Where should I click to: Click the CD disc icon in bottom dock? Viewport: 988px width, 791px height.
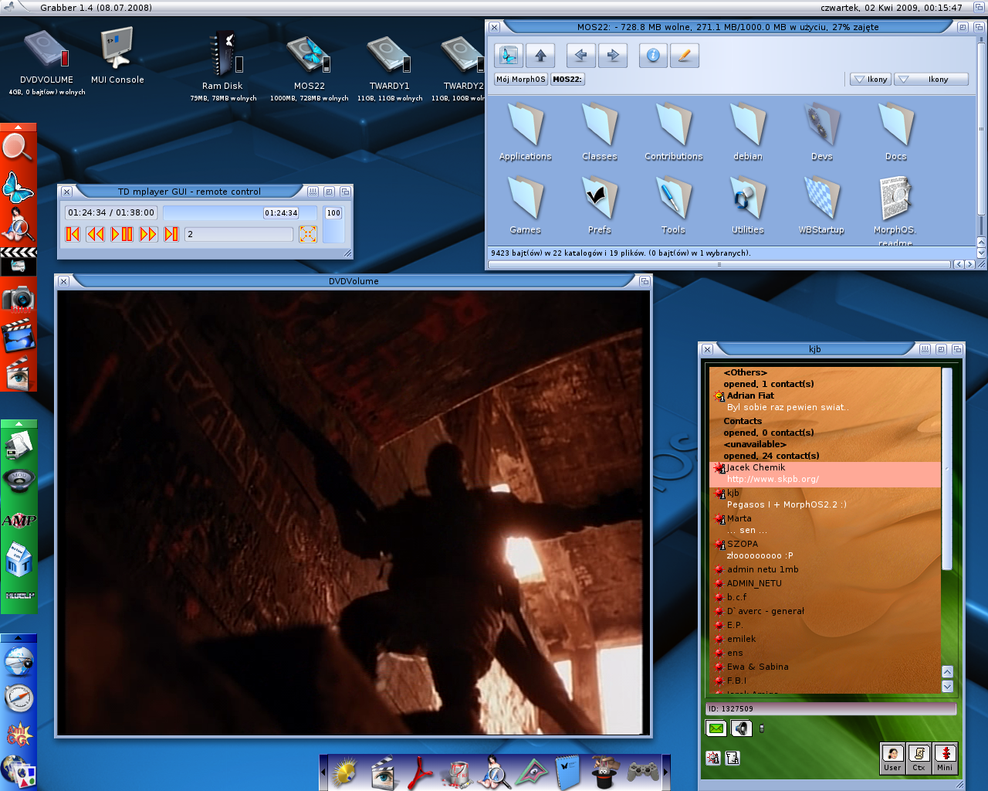tap(345, 772)
